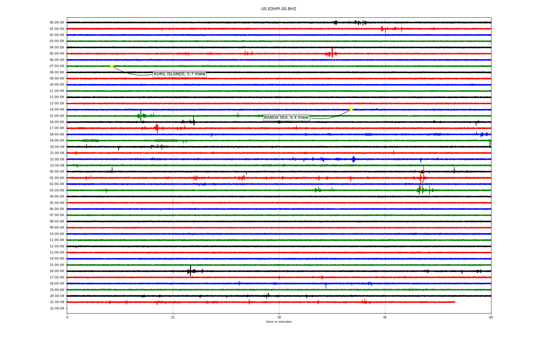
Task: Select the topmost 00:00:08 row label
Action: pos(57,23)
